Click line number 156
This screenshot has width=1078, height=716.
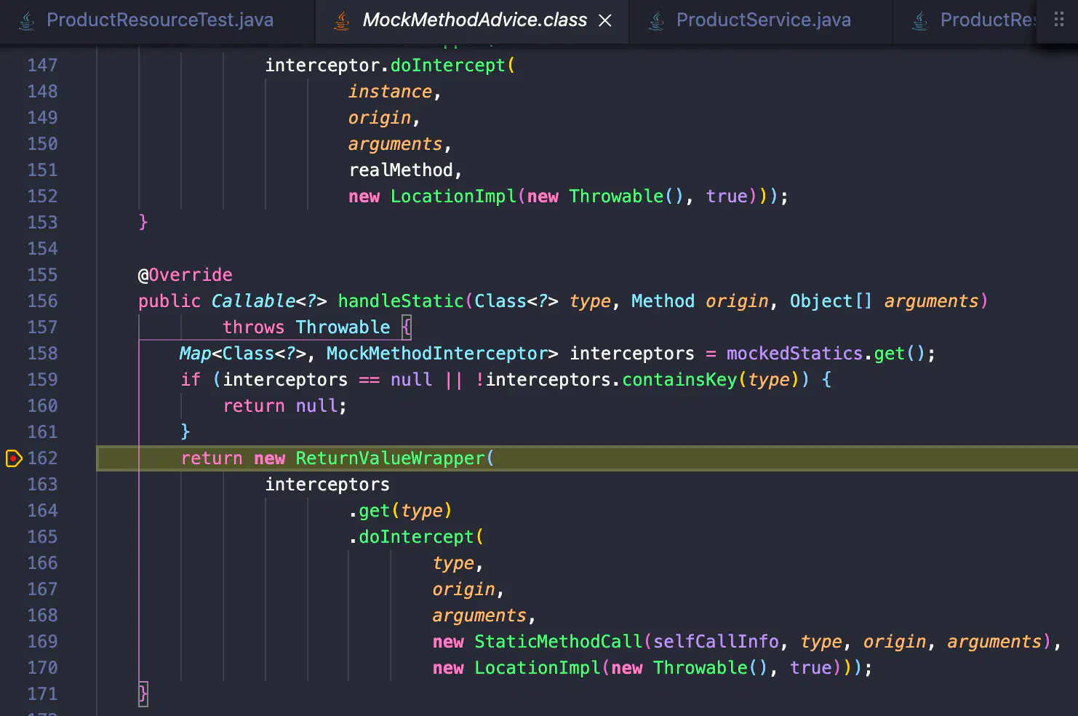(x=42, y=301)
